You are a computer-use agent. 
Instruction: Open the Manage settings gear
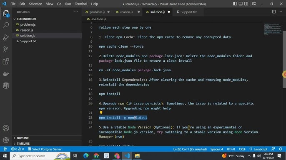pyautogui.click(x=6, y=140)
